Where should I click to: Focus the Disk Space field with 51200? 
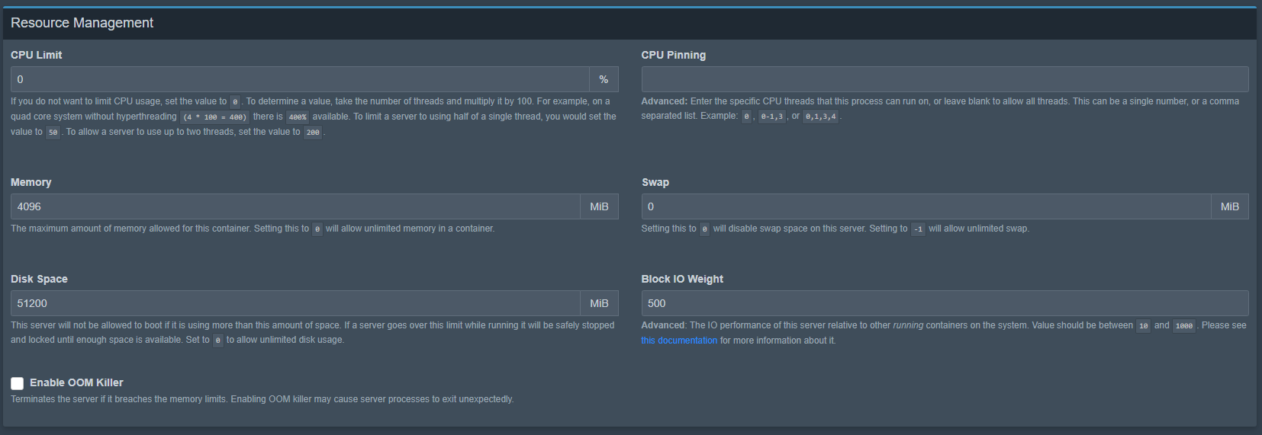(x=295, y=303)
